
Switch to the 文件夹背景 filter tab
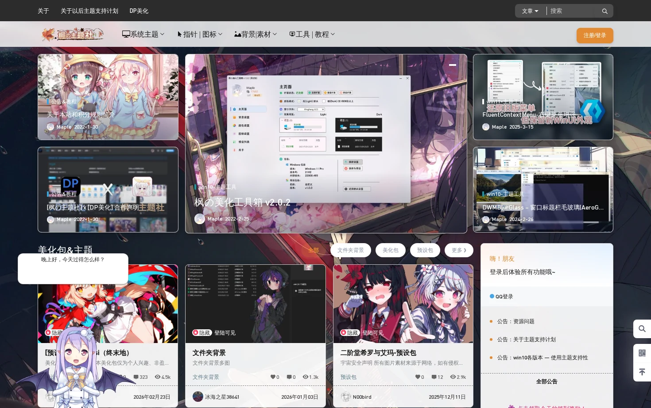point(351,250)
